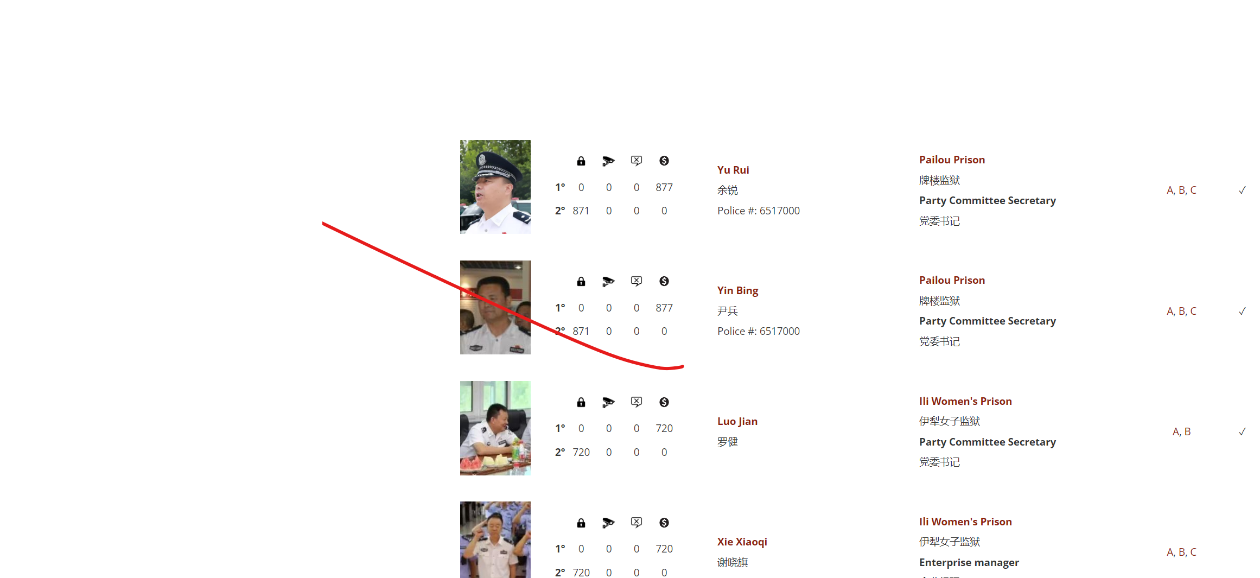The width and height of the screenshot is (1260, 578).
Task: Open Yu Rui's portrait thumbnail
Action: 495,187
